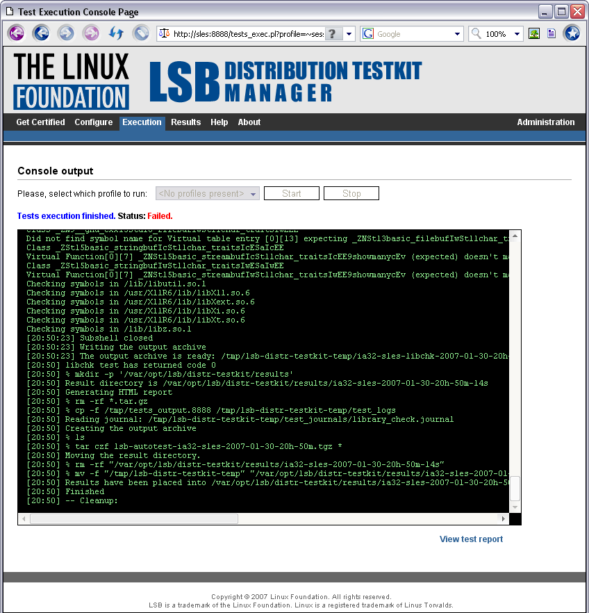
Task: Click the Tests execution finished text
Action: pyautogui.click(x=67, y=215)
